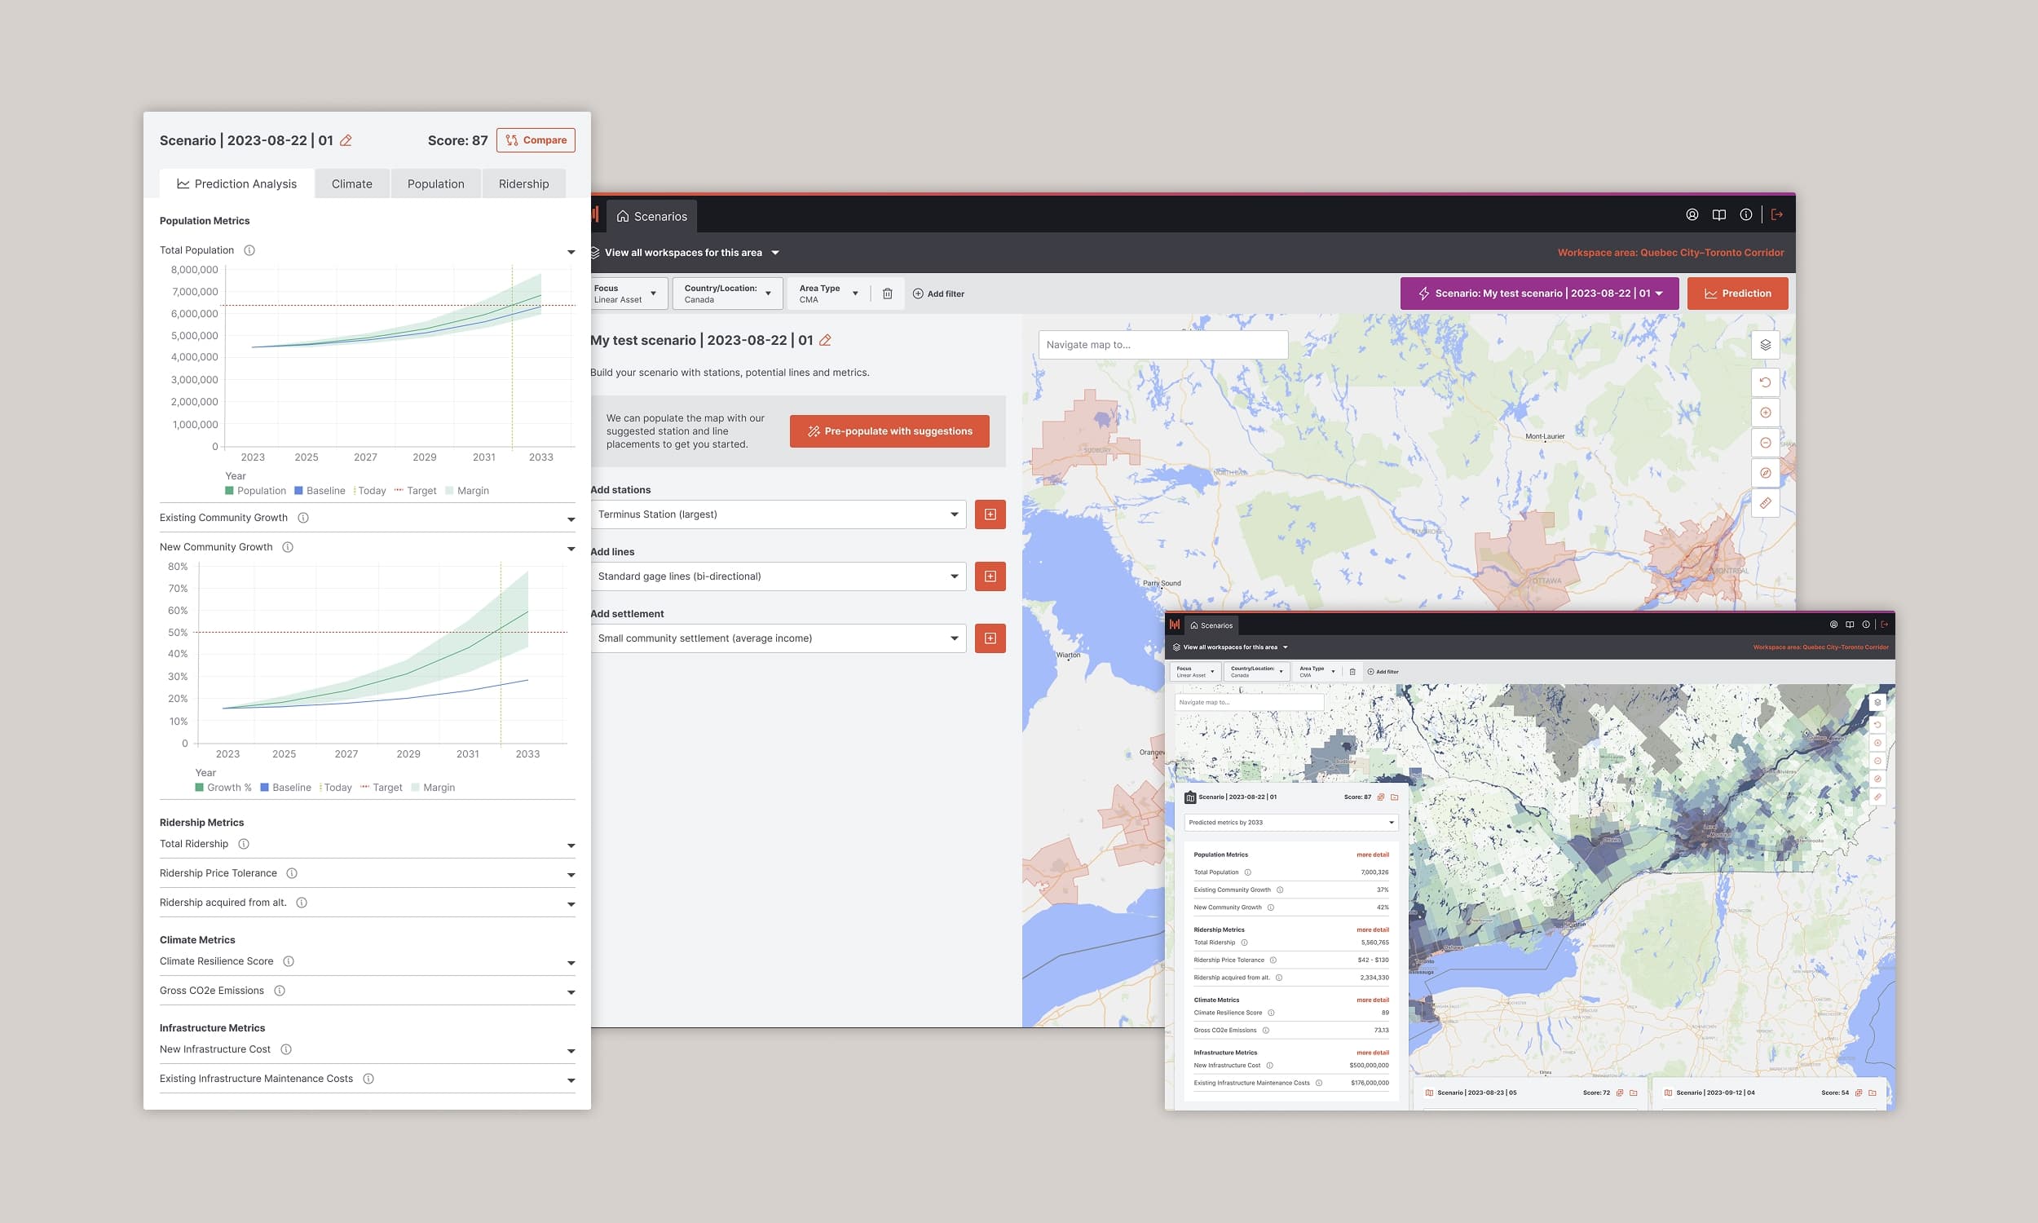Click the map reset rotation icon
This screenshot has width=2038, height=1223.
(1765, 382)
